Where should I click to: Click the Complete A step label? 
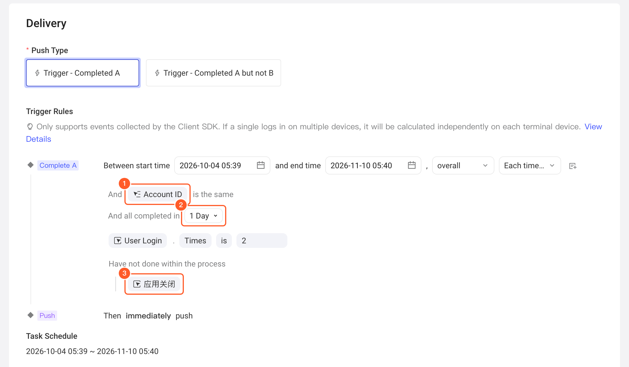[58, 165]
